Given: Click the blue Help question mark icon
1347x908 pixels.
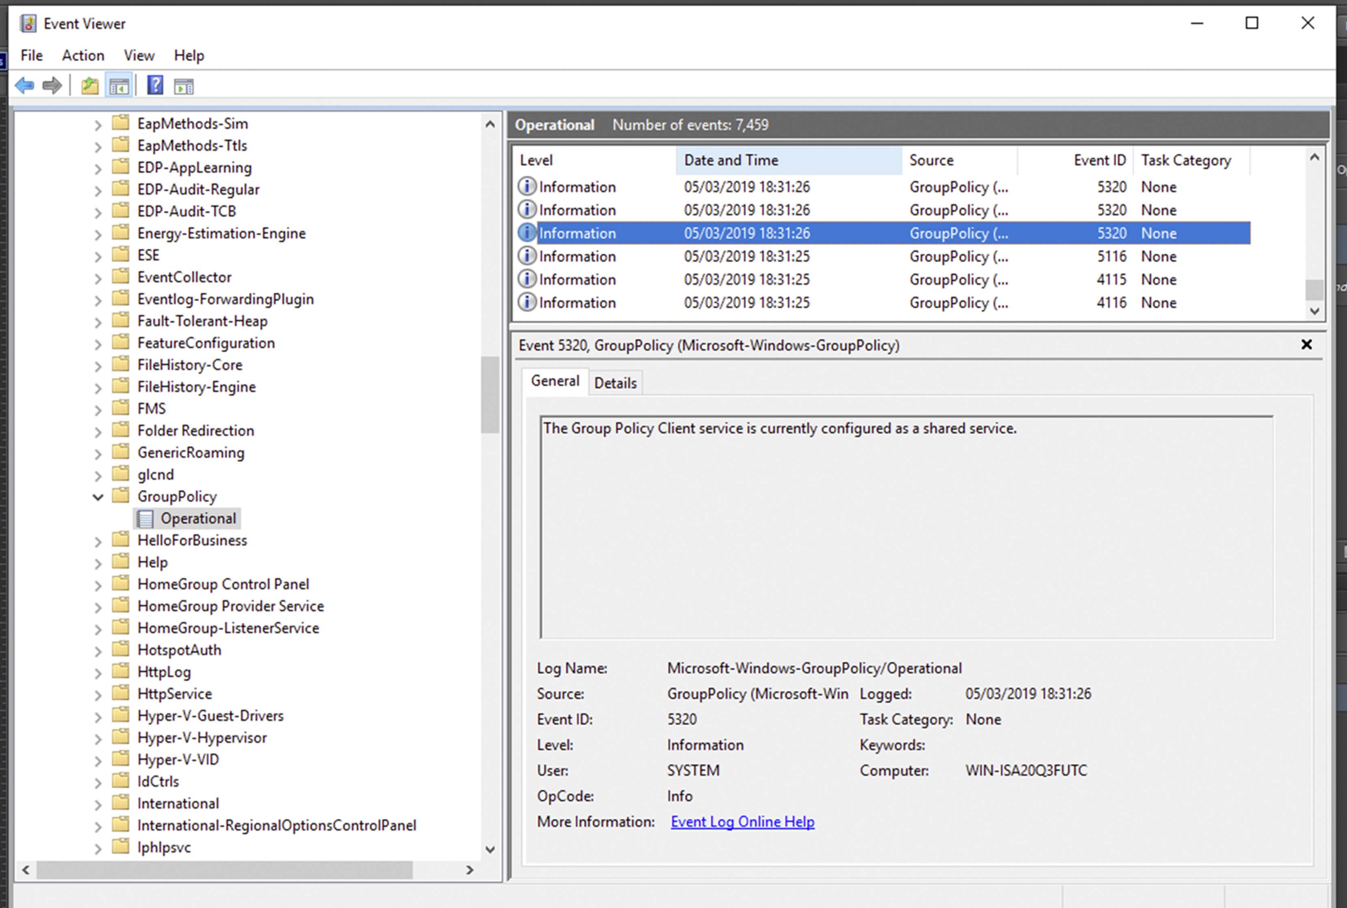Looking at the screenshot, I should [x=155, y=86].
